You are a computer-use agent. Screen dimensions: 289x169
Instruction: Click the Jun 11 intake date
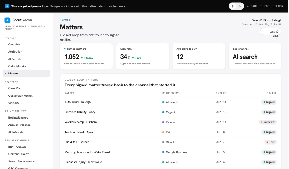tap(221, 122)
